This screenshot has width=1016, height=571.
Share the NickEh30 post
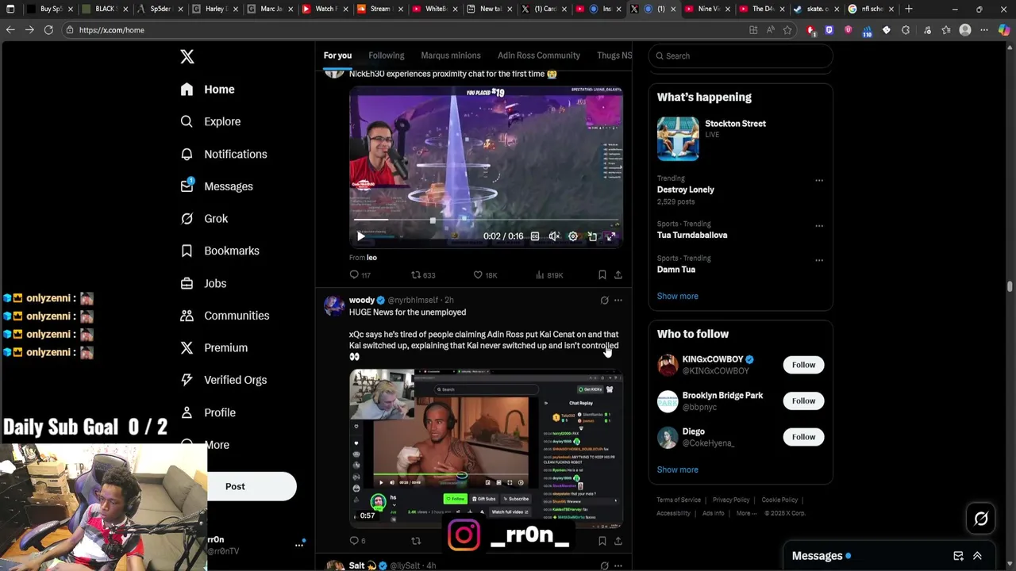[618, 275]
